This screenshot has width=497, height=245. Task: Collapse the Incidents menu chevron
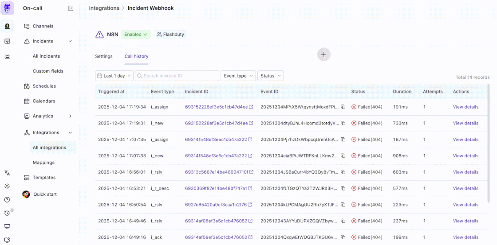click(71, 41)
